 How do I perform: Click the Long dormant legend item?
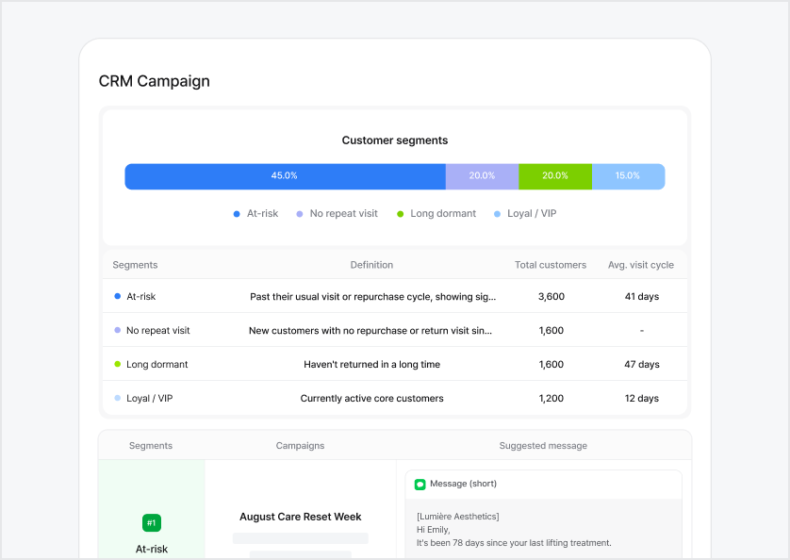point(436,214)
